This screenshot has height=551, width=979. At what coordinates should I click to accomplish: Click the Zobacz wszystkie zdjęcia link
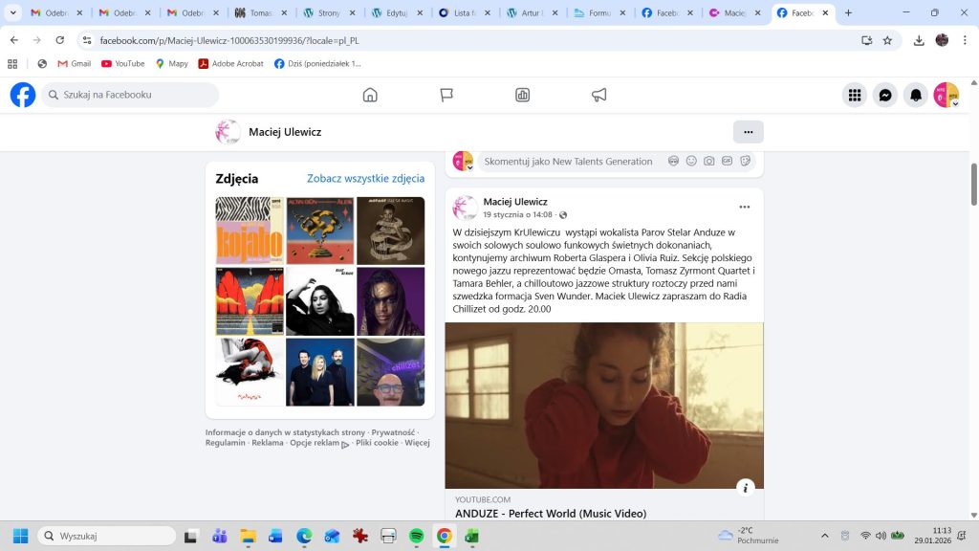[365, 179]
